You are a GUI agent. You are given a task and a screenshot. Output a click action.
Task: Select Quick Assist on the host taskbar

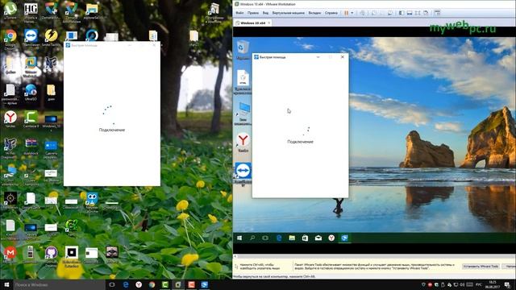(x=204, y=284)
